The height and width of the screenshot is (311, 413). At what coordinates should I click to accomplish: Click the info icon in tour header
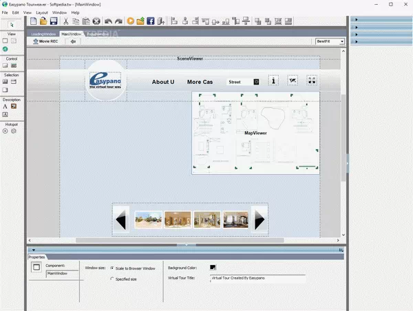pos(273,81)
